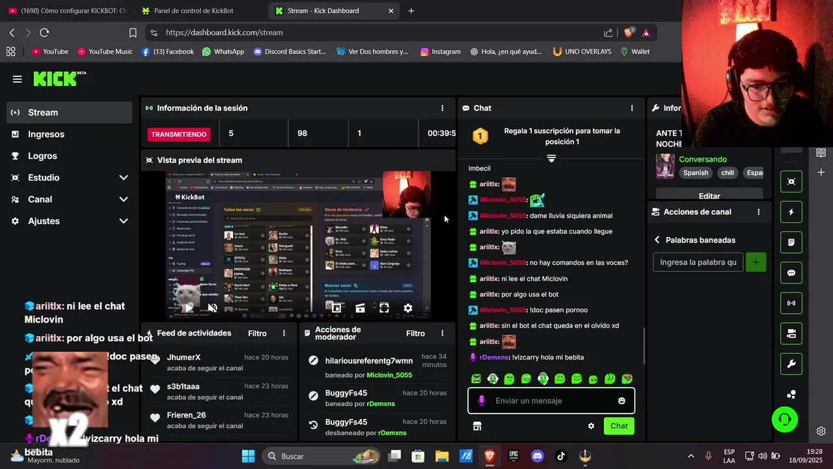Viewport: 833px width, 469px height.
Task: Unmute the stream preview volume icon
Action: tap(212, 308)
